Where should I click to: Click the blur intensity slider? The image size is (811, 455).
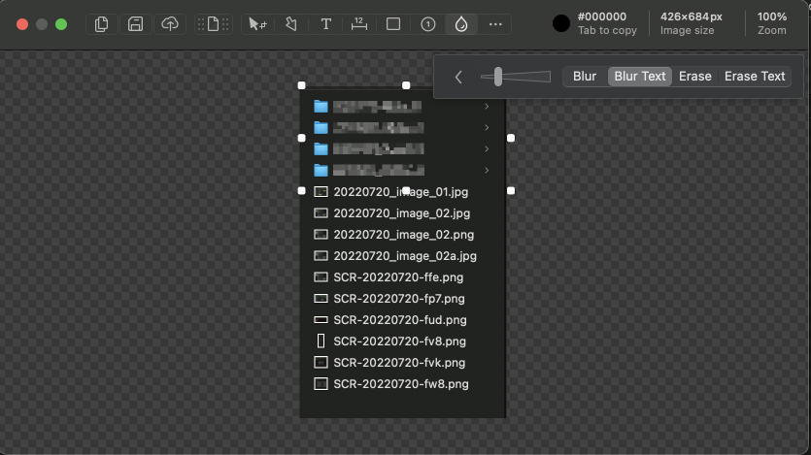497,77
